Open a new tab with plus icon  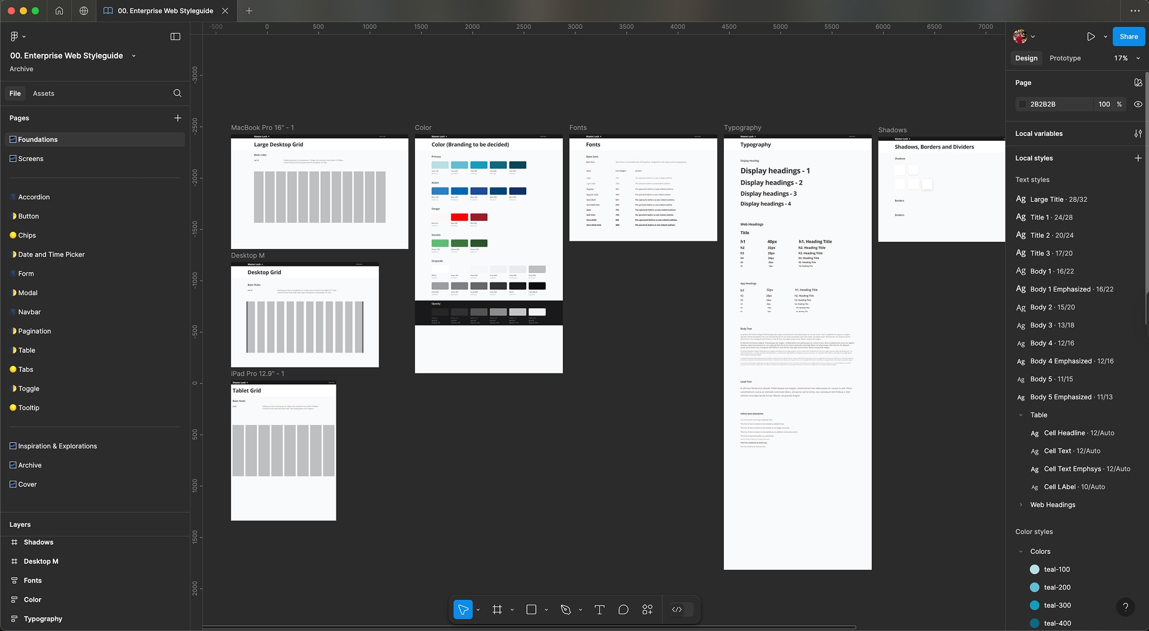coord(249,11)
